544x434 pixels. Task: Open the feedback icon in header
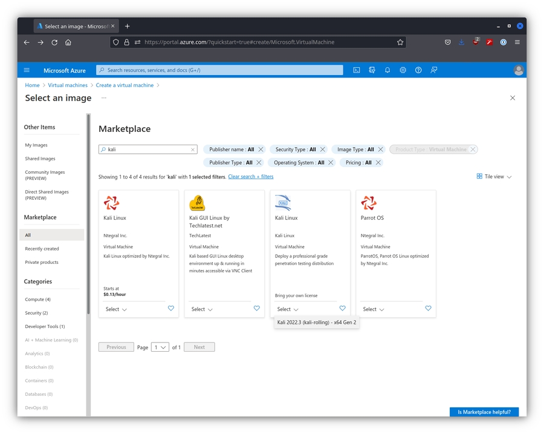[434, 70]
